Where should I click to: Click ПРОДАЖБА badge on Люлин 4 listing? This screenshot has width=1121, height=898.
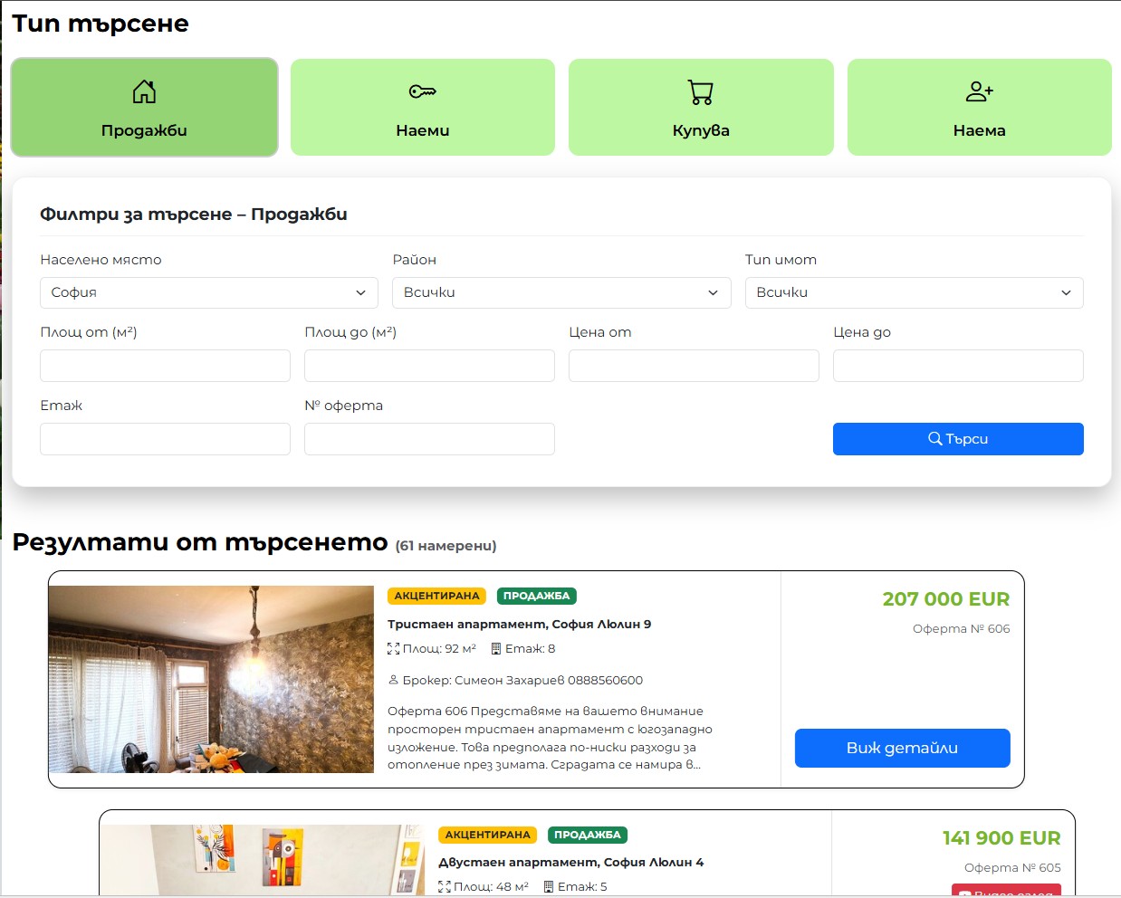click(588, 835)
